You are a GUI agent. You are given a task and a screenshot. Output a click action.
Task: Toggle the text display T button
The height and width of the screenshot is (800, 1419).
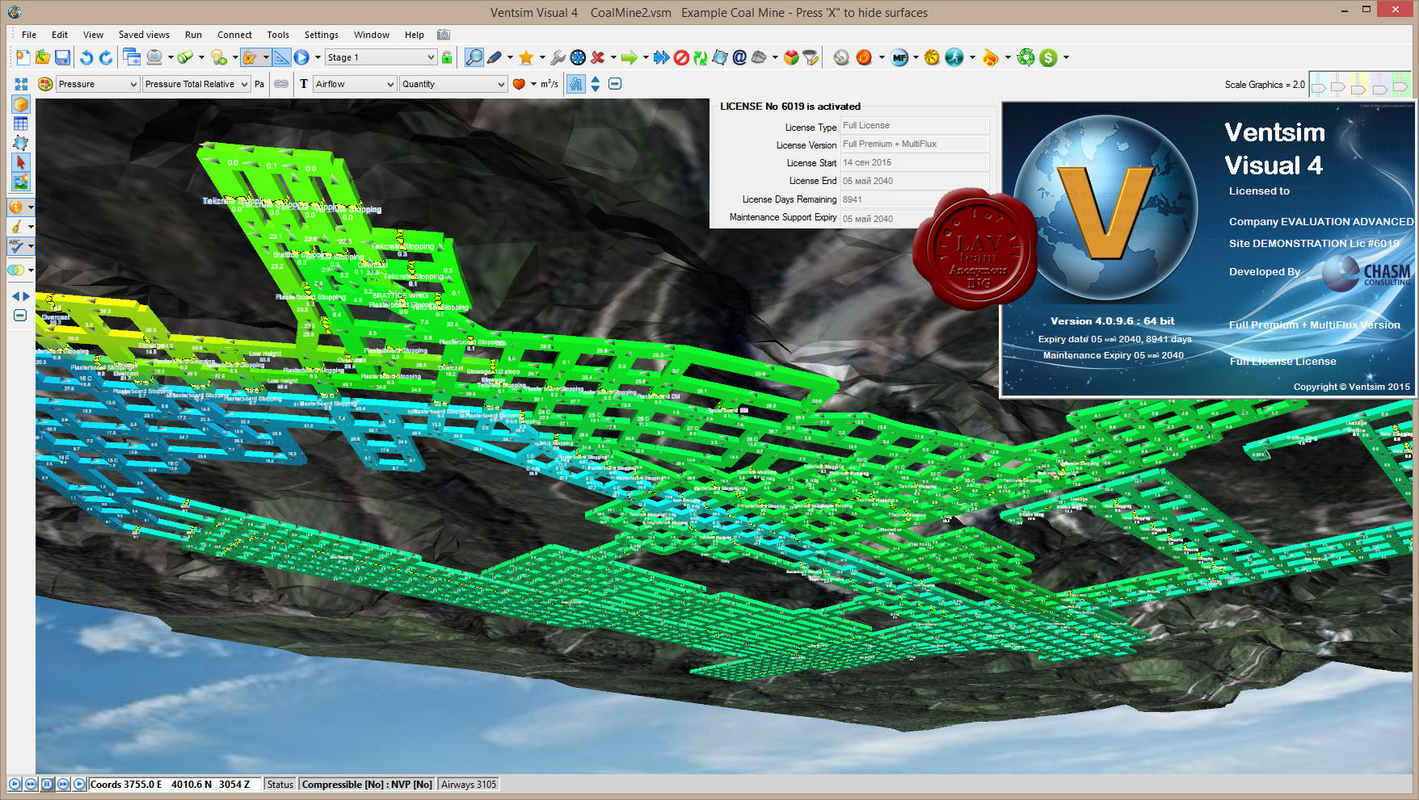pyautogui.click(x=304, y=84)
